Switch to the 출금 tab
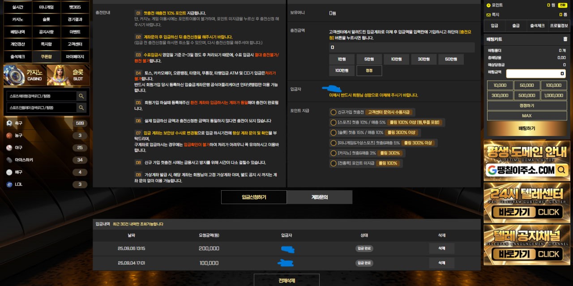 (x=516, y=26)
